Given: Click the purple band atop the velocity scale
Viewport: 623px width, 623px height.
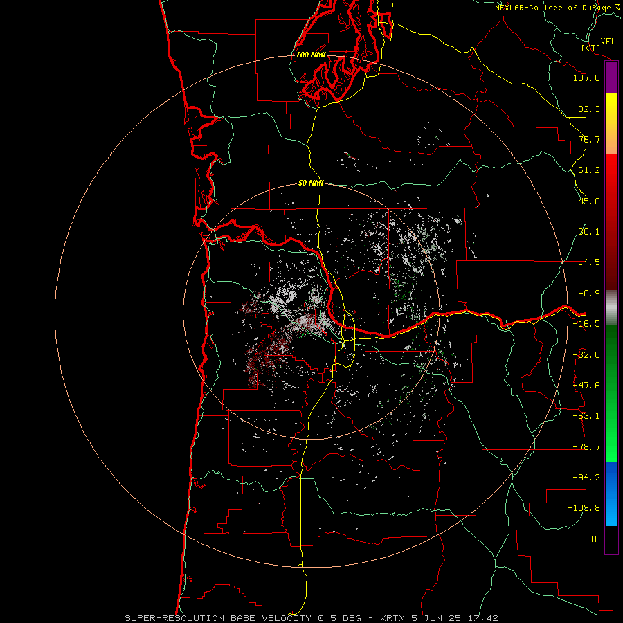Looking at the screenshot, I should pos(611,78).
